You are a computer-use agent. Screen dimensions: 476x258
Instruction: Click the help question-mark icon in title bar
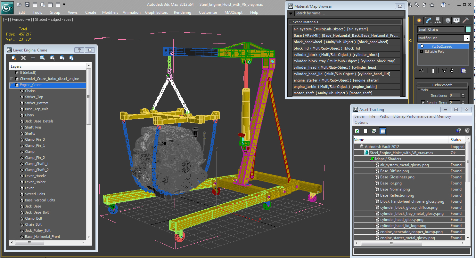pos(443,4)
